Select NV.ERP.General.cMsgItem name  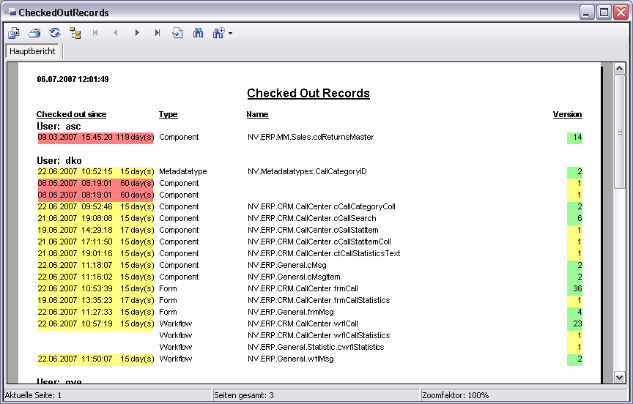click(294, 277)
